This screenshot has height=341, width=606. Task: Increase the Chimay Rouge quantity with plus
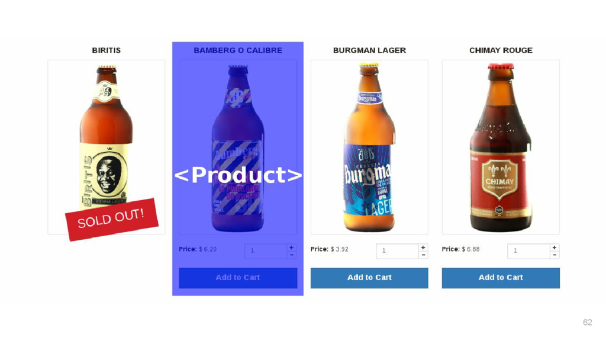555,247
